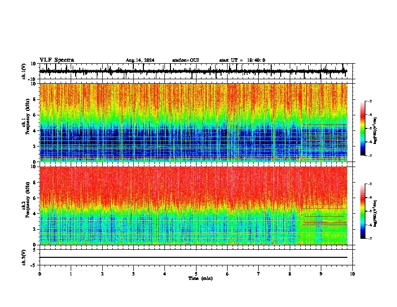Image resolution: width=397 pixels, height=307 pixels.
Task: Click the '-7' tick on ch.1 colorbar
Action: [369, 156]
